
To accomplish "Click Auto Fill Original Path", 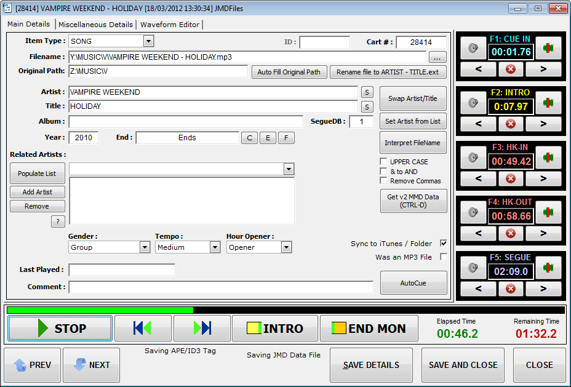I will tap(289, 72).
